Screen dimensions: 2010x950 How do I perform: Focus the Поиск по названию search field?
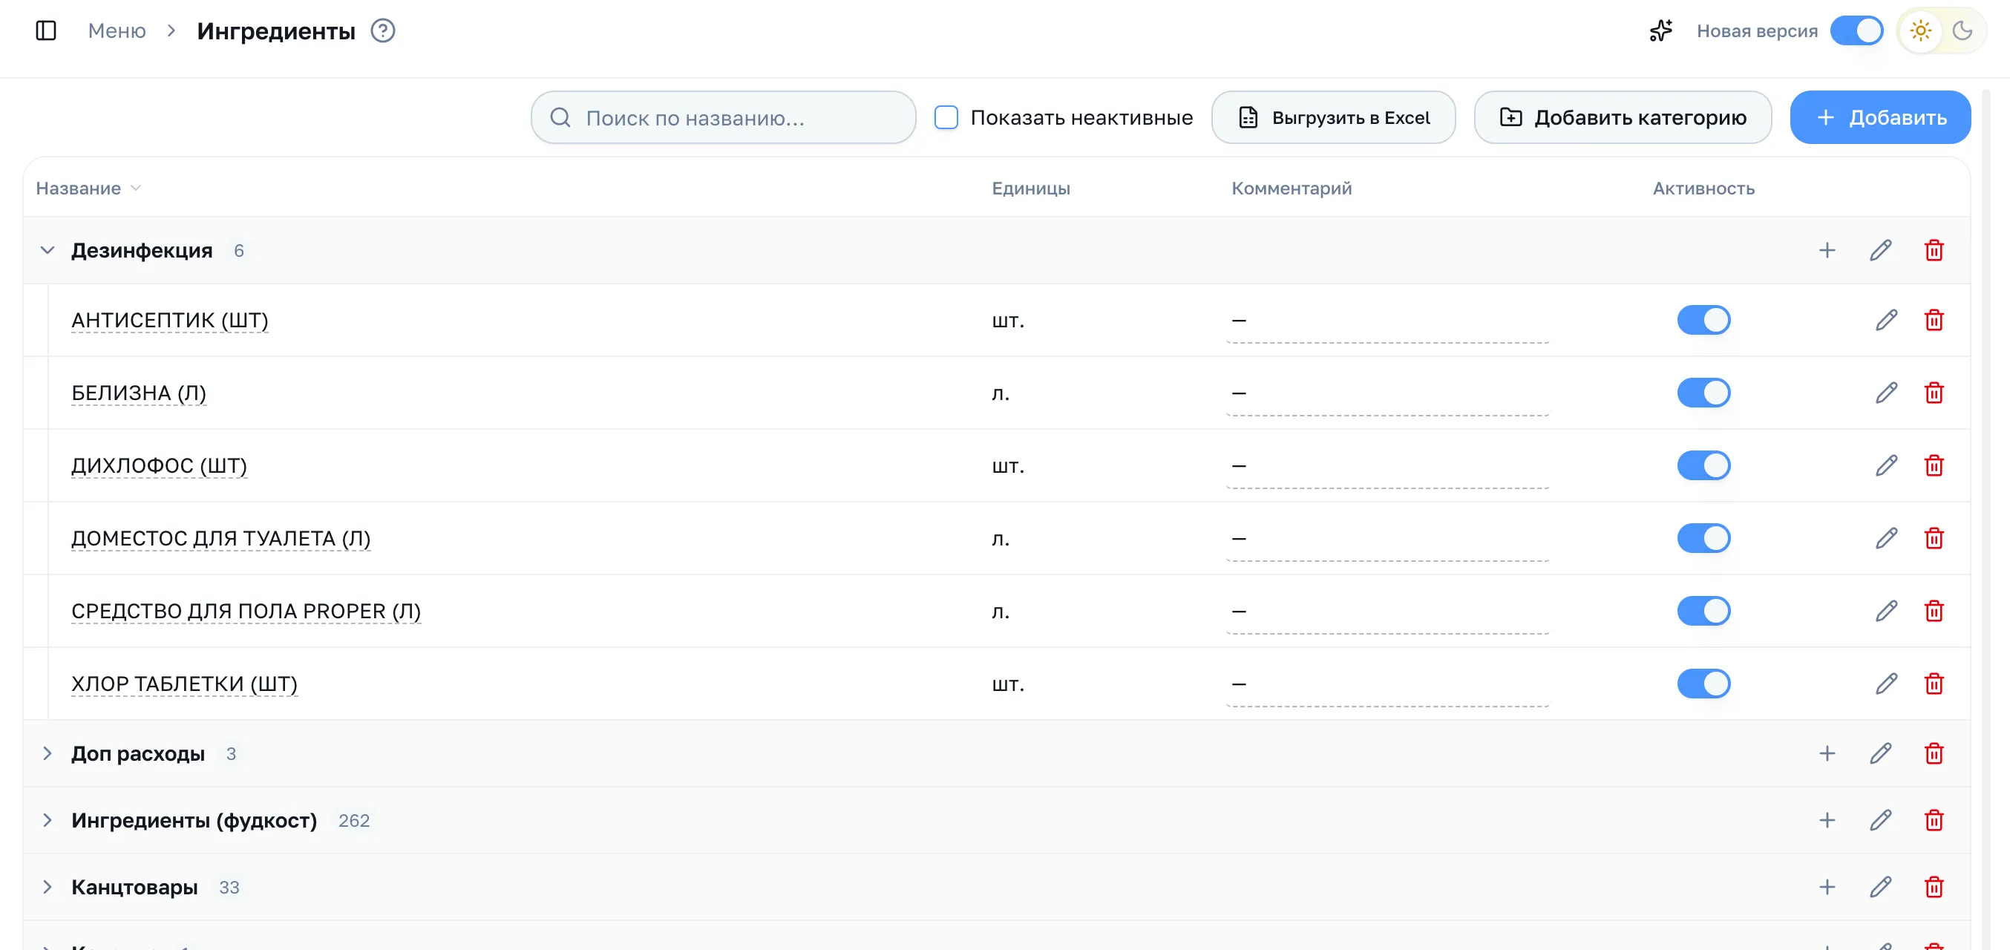(x=722, y=117)
